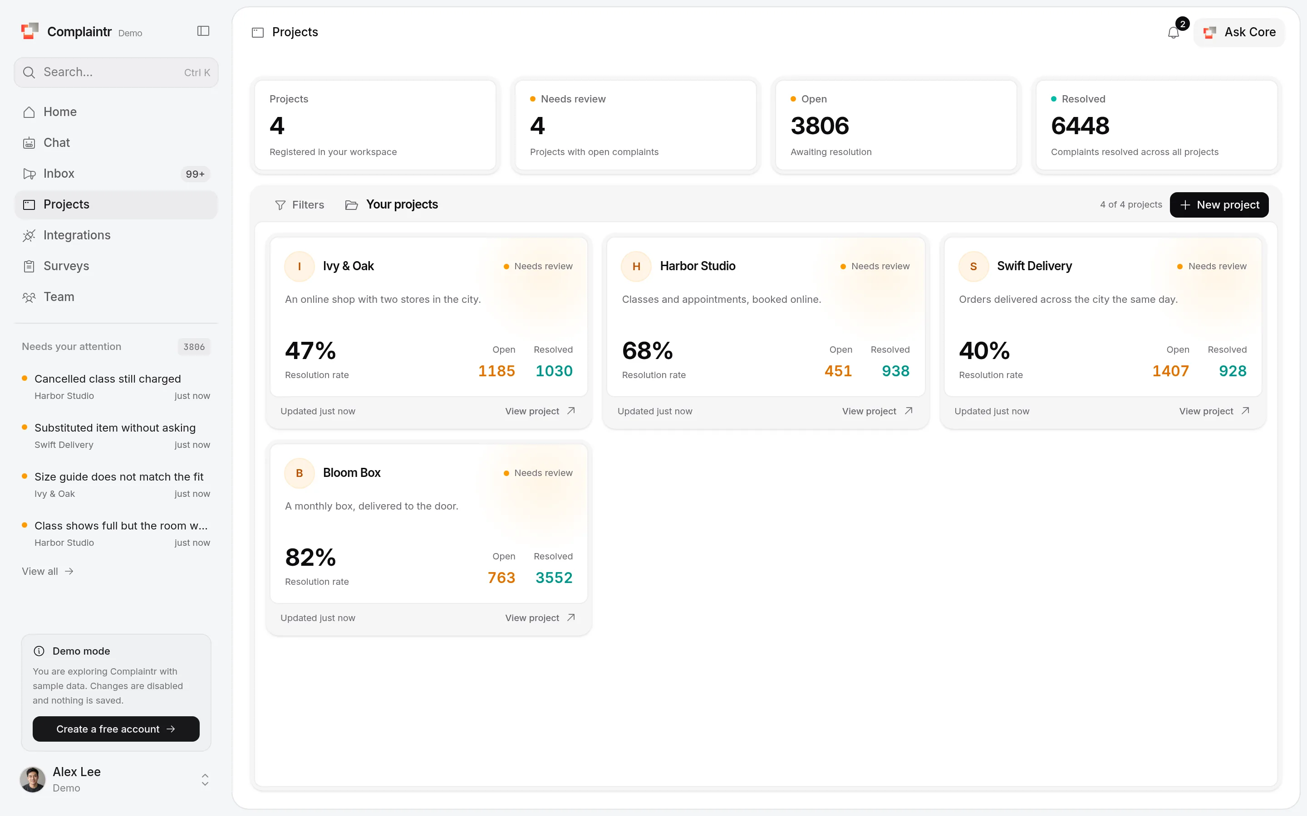
Task: Open the Integrations page
Action: [x=116, y=235]
